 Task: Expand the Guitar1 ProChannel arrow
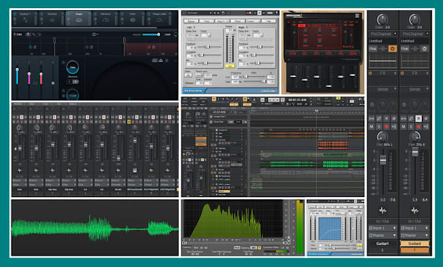click(x=395, y=34)
